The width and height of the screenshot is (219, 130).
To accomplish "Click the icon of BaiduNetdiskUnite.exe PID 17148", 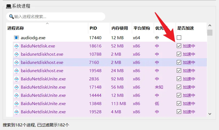I will click(16, 87).
